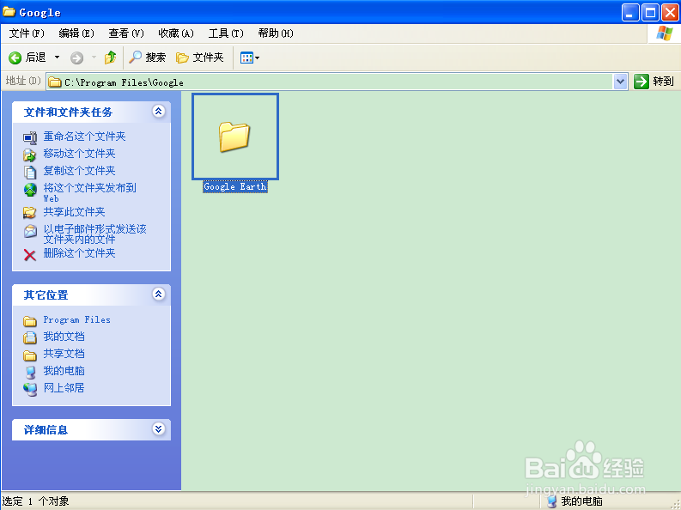Click 删除这个文件夹 link

tap(80, 253)
